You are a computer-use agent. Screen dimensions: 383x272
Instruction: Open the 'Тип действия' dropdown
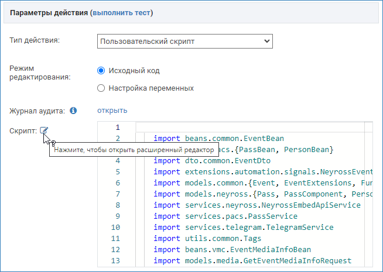click(184, 42)
